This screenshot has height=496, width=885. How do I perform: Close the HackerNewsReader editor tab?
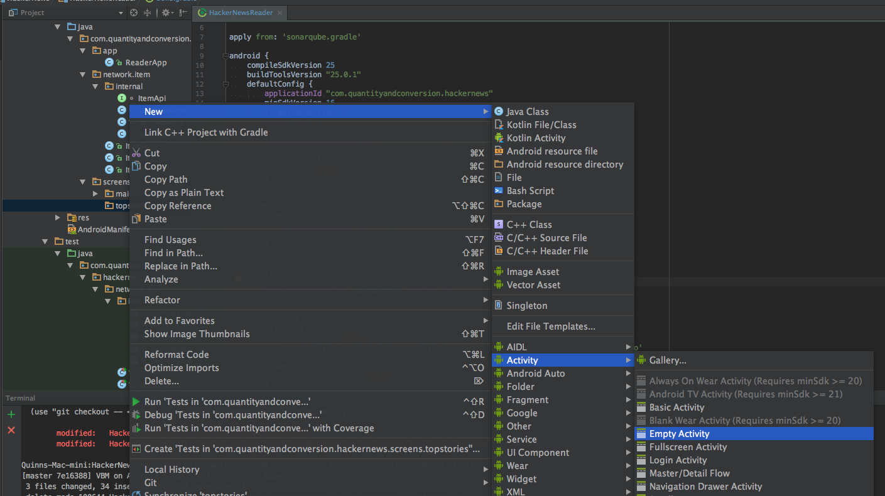point(280,13)
